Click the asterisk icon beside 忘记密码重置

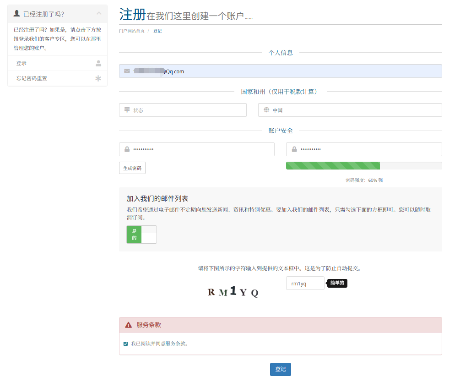point(98,78)
